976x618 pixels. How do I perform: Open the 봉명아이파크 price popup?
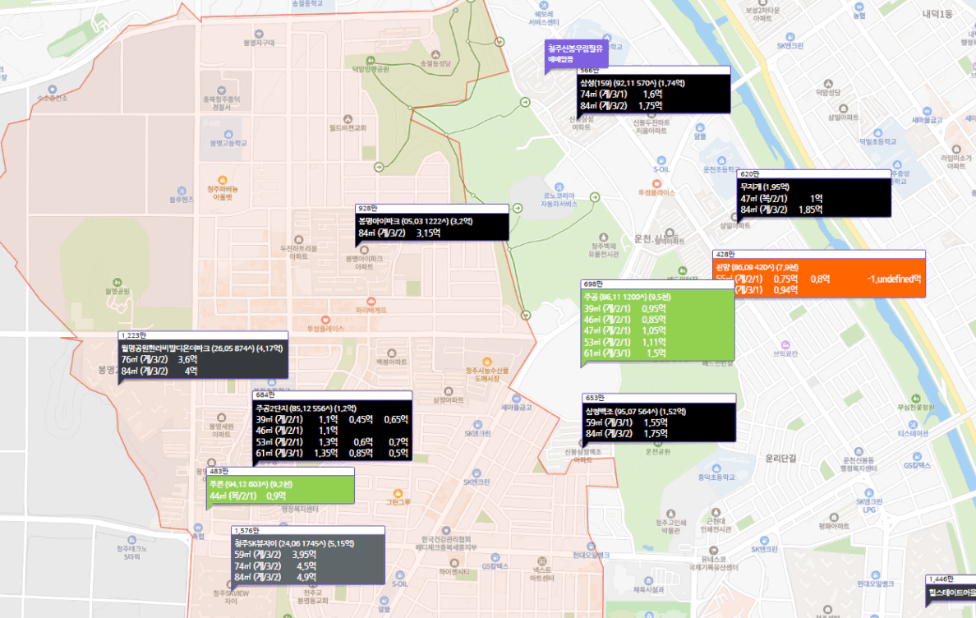point(431,227)
